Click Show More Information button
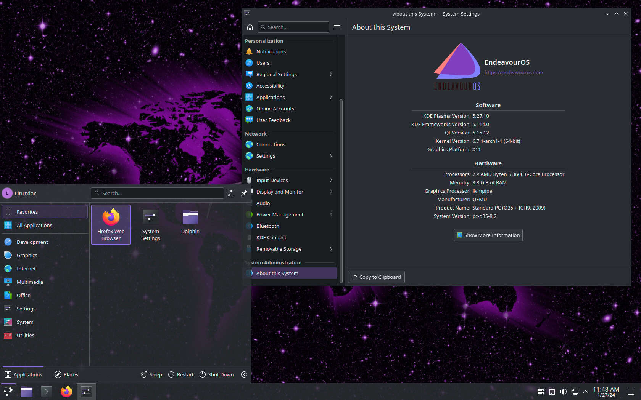The width and height of the screenshot is (641, 400). [x=488, y=235]
